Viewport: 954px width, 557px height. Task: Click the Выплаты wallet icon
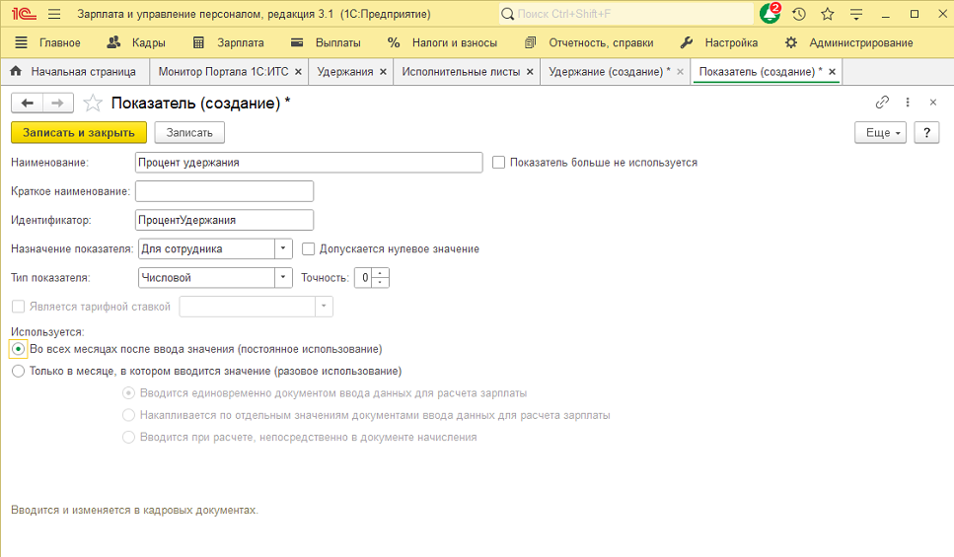tap(297, 42)
